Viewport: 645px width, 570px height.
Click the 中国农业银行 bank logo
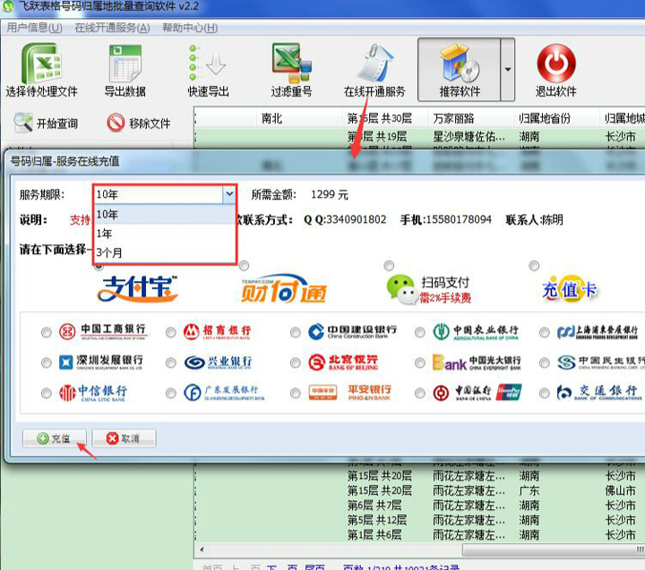476,332
